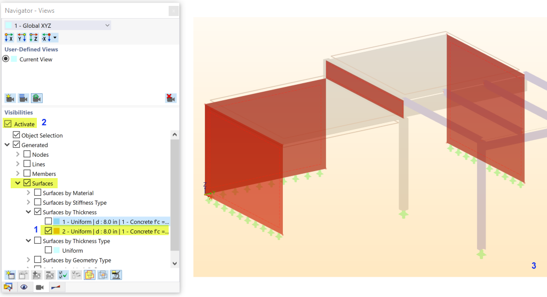Image resolution: width=547 pixels, height=297 pixels.
Task: Select the Current View radio button
Action: pos(6,59)
